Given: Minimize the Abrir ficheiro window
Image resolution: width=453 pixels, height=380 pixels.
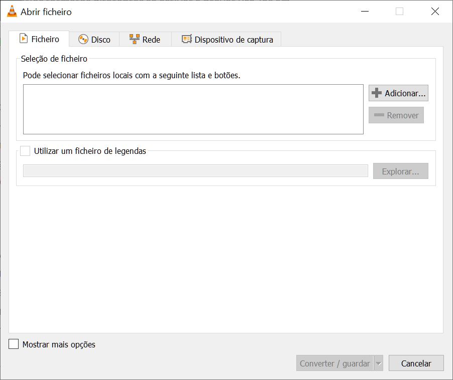Looking at the screenshot, I should pyautogui.click(x=365, y=12).
